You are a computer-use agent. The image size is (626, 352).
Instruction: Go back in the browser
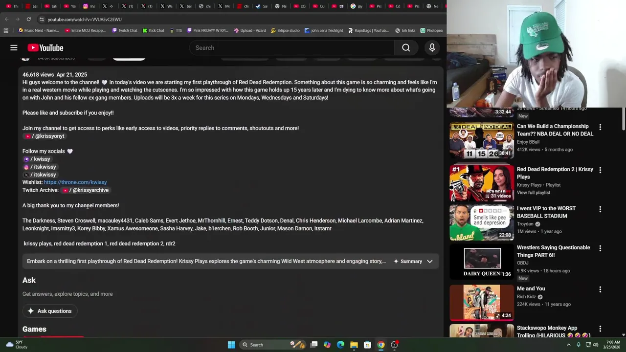point(6,19)
